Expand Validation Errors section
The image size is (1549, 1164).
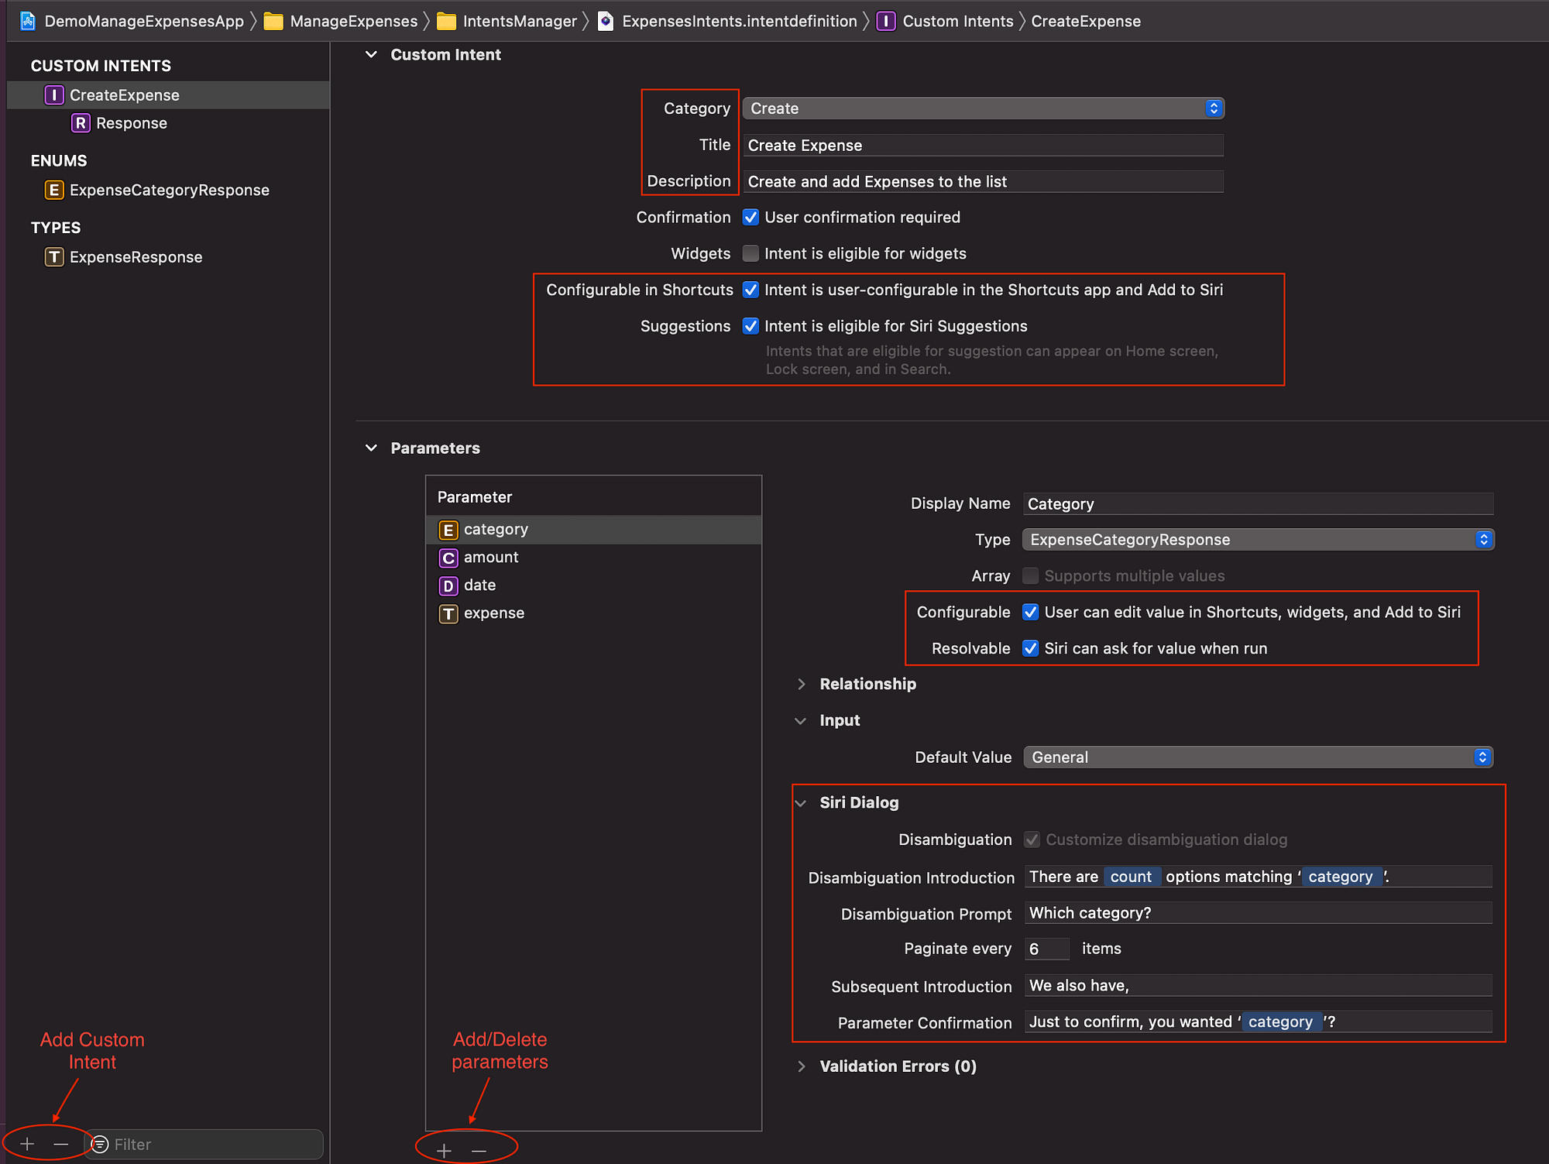tap(802, 1066)
